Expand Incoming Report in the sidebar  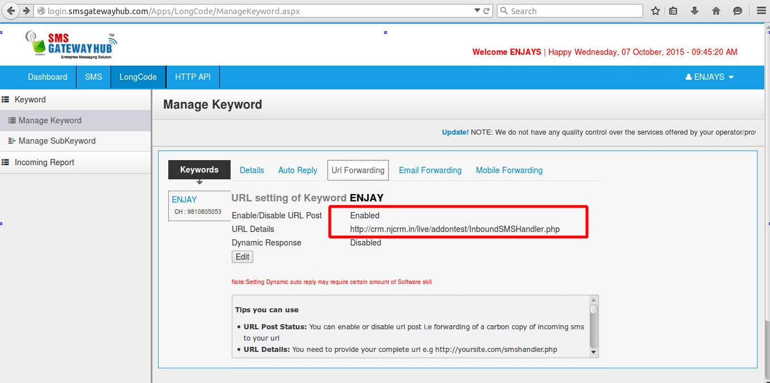(75, 162)
